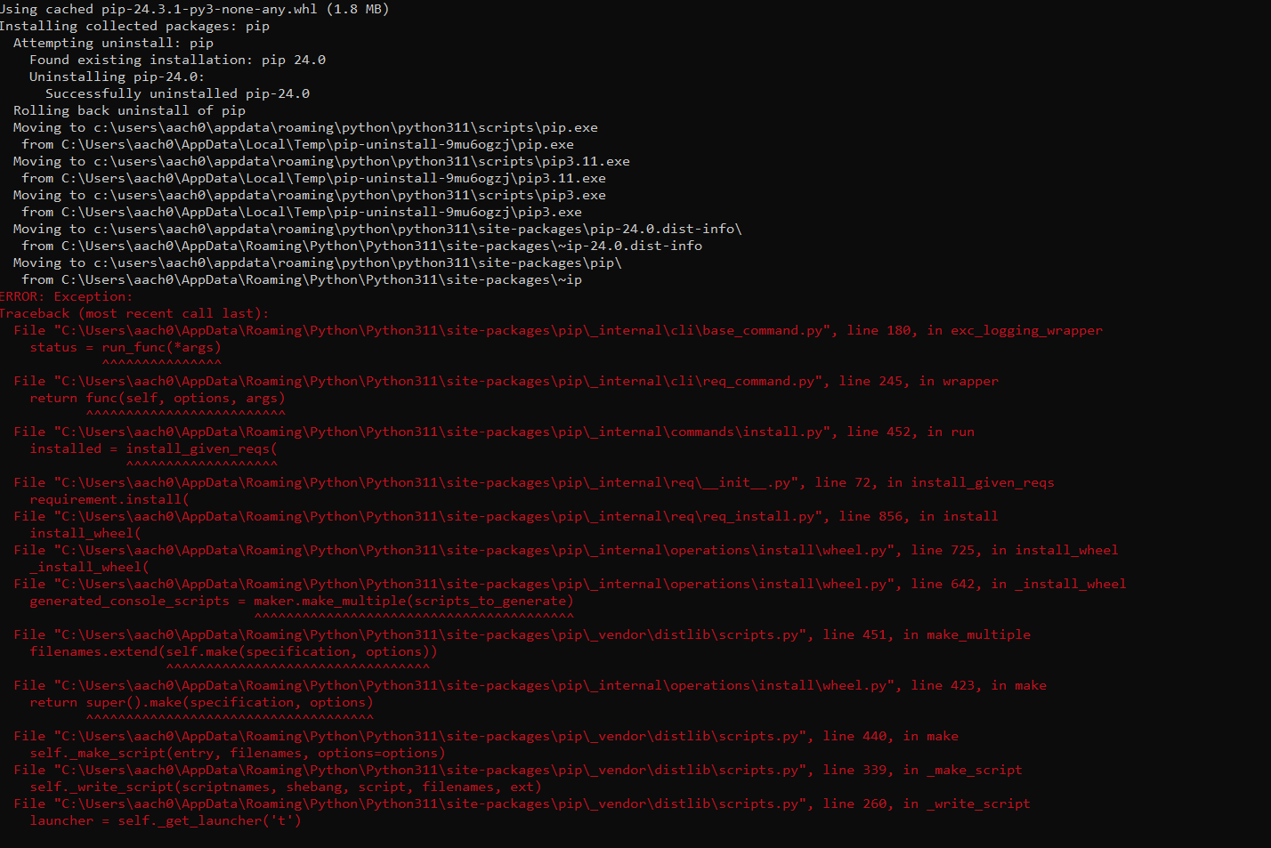Click the 'Rolling back uninstall of pip' line

(129, 110)
